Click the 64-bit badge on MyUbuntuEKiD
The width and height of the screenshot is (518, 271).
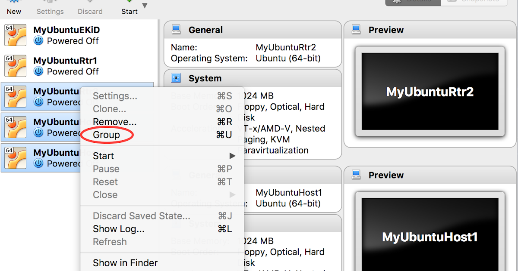(x=10, y=27)
